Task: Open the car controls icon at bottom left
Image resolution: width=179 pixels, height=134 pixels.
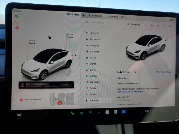Action: click(x=19, y=114)
